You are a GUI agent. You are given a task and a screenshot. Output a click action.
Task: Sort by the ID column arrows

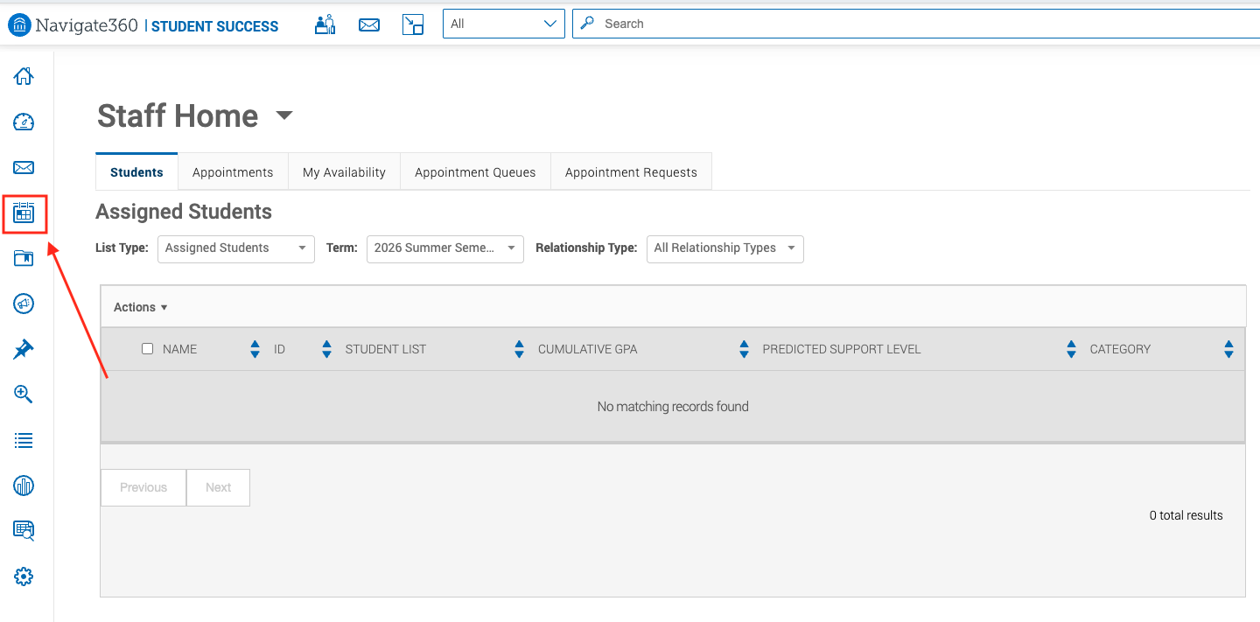326,349
